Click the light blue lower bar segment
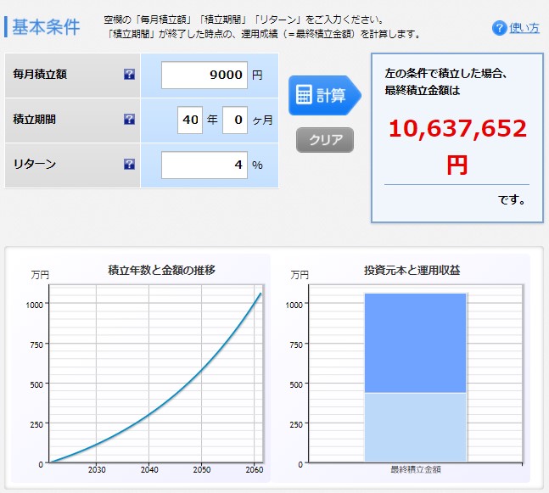 415,427
